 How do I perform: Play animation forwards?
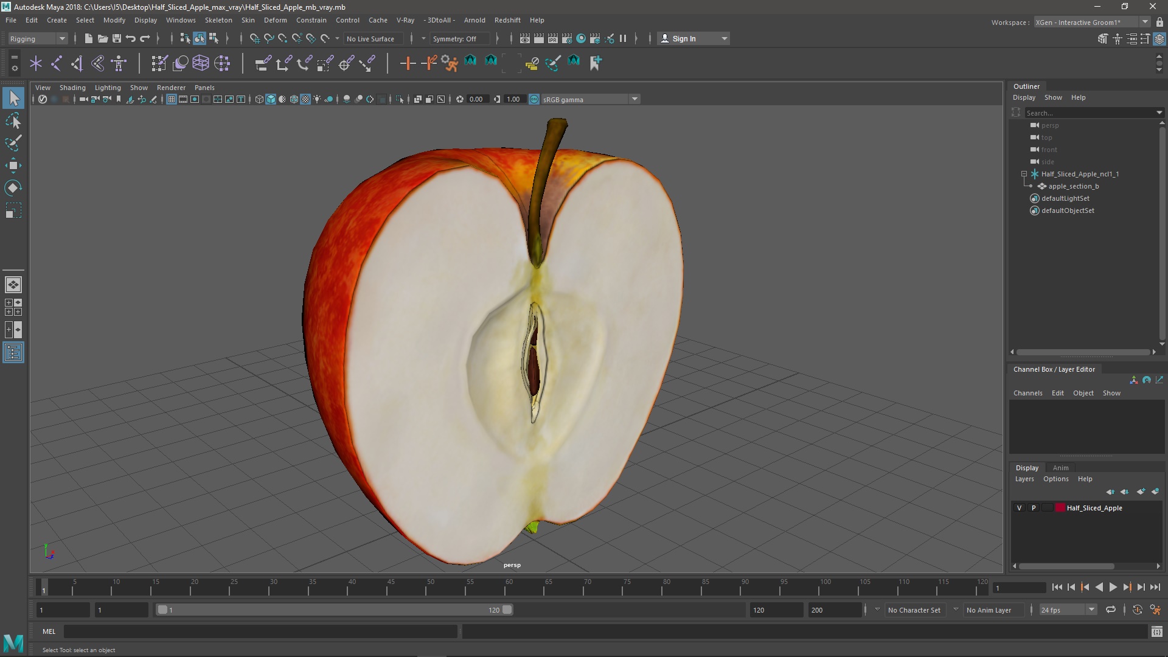(x=1113, y=587)
